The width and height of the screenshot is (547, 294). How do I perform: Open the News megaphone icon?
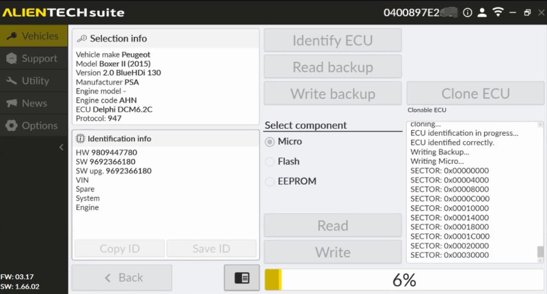[12, 103]
